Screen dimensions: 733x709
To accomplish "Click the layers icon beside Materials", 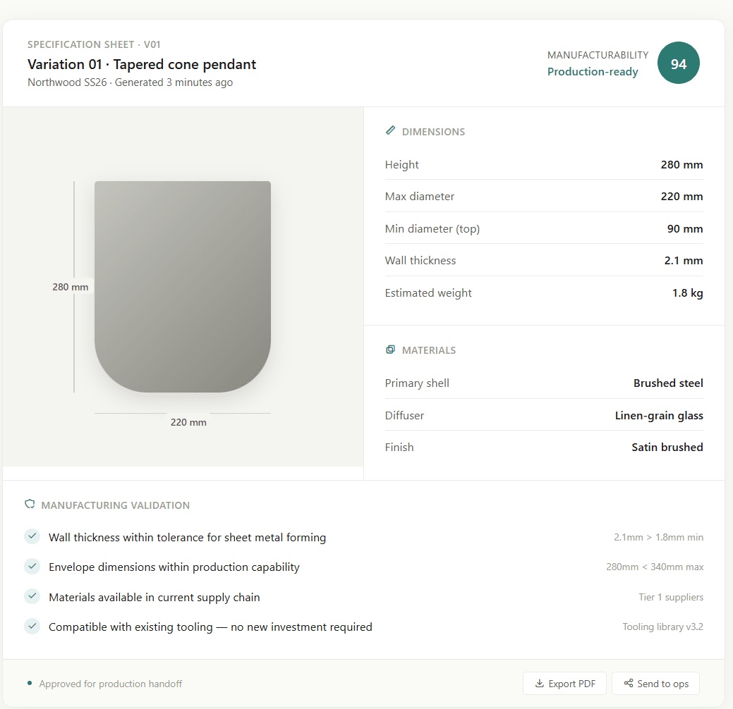I will pos(390,350).
